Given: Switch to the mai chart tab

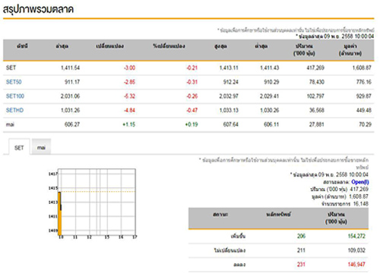Looking at the screenshot, I should pos(41,147).
